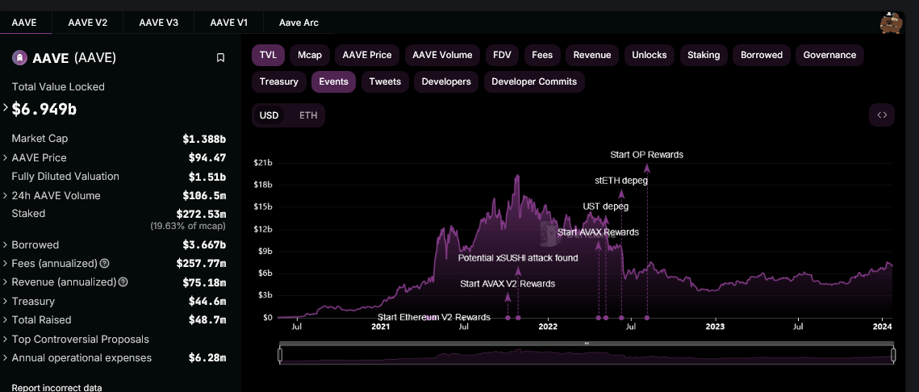
Task: Enable the Tweets chart overlay
Action: [x=385, y=82]
